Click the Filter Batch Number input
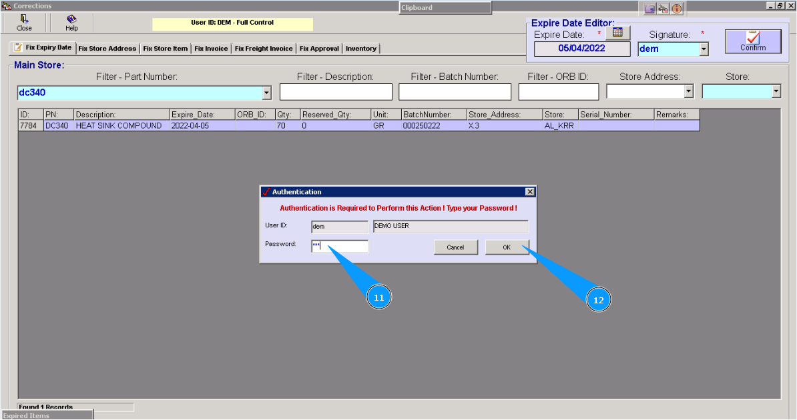Image resolution: width=797 pixels, height=420 pixels. click(455, 92)
